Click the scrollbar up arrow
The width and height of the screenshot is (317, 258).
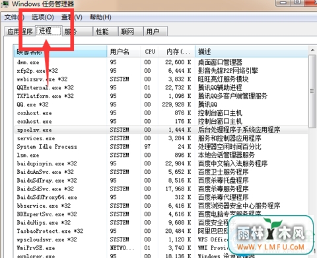point(312,50)
